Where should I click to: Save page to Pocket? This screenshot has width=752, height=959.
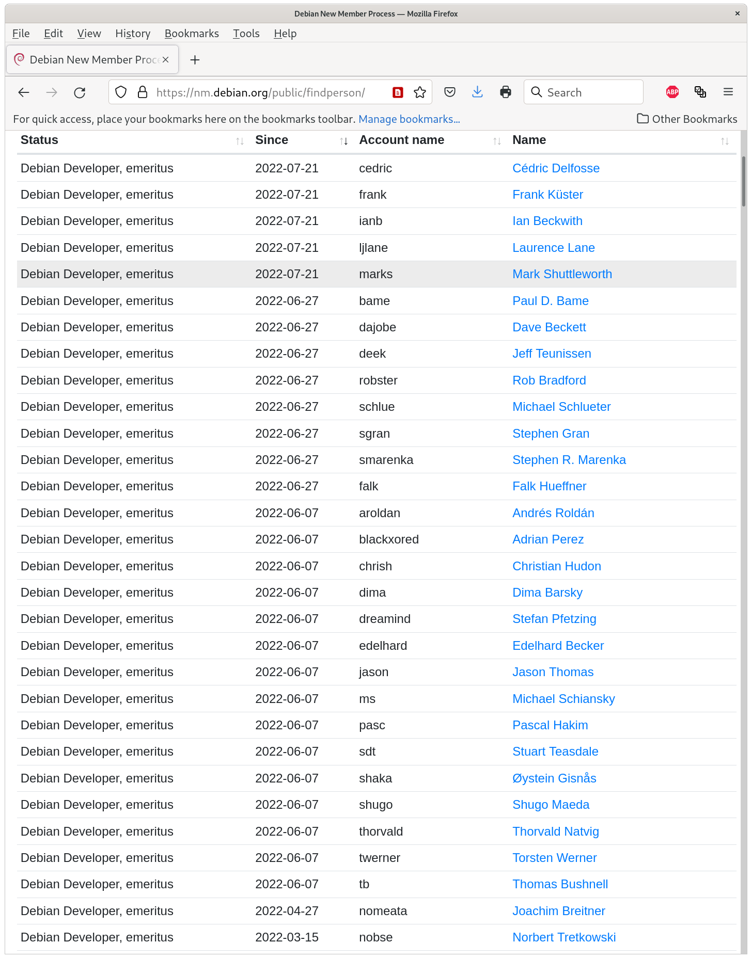click(450, 92)
